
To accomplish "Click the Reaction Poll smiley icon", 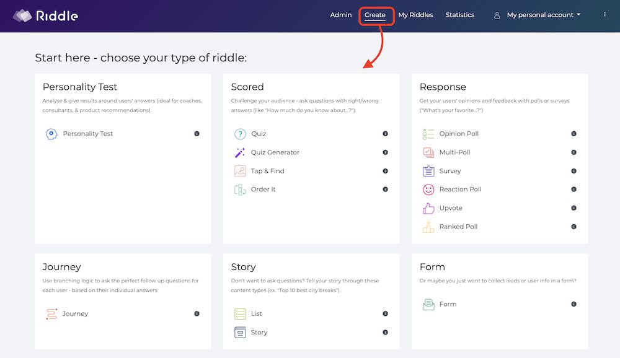I will [428, 190].
